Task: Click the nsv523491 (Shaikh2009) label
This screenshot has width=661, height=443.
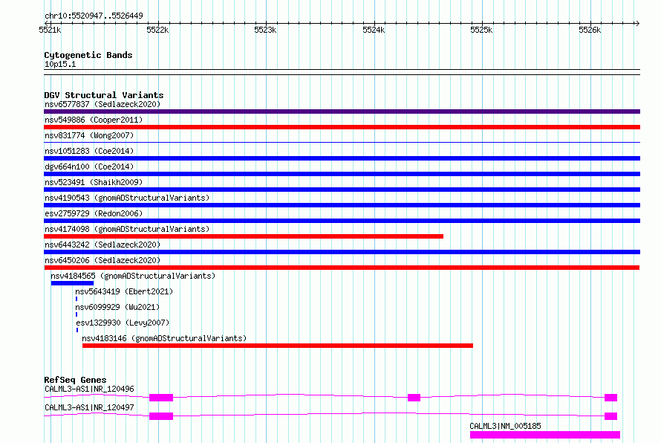Action: (x=94, y=182)
